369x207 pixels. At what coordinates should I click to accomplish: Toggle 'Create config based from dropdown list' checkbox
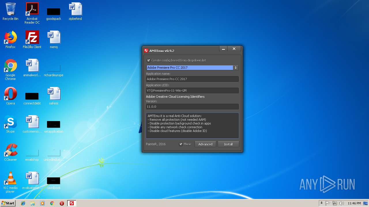[149, 60]
